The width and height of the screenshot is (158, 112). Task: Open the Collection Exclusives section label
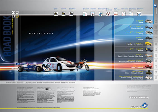(x=131, y=78)
